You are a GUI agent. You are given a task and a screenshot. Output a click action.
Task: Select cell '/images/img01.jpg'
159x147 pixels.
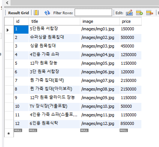click(x=100, y=30)
